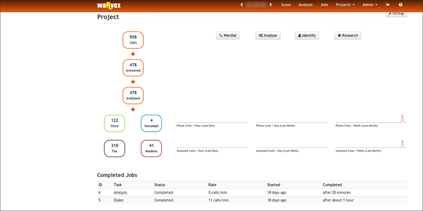
Task: Start a Wardial job
Action: [228, 35]
